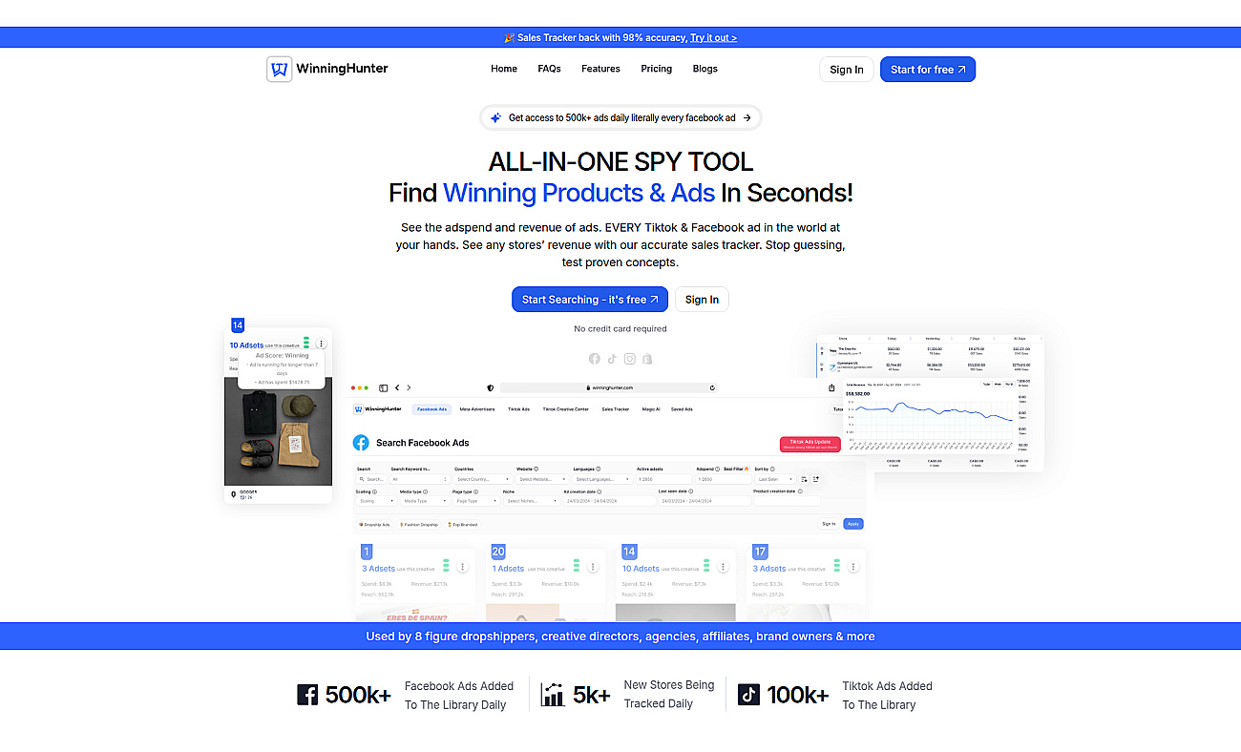The height and width of the screenshot is (752, 1241).
Task: Click the WinningHunter logo in the header
Action: [326, 69]
